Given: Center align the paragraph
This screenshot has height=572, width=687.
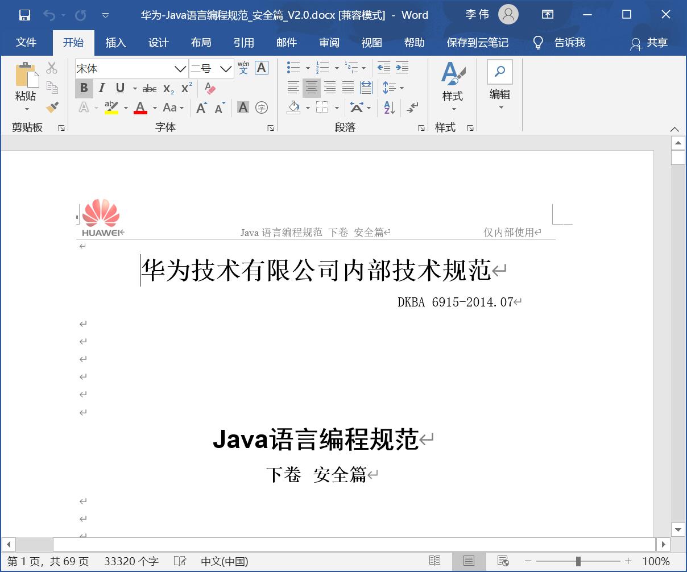Looking at the screenshot, I should (x=312, y=88).
